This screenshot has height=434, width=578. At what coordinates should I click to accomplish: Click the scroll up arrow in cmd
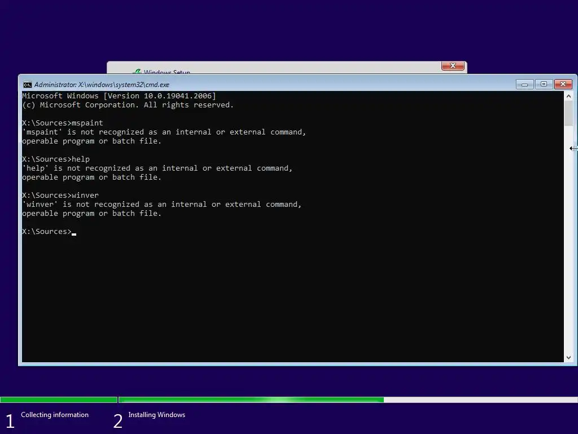coord(568,96)
